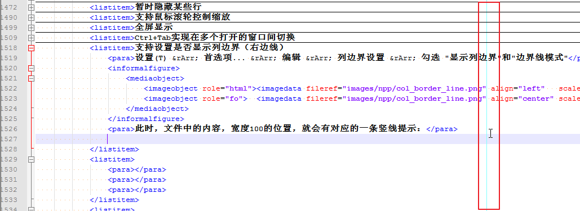Select line via line number 1524
The image size is (580, 211).
coord(8,109)
